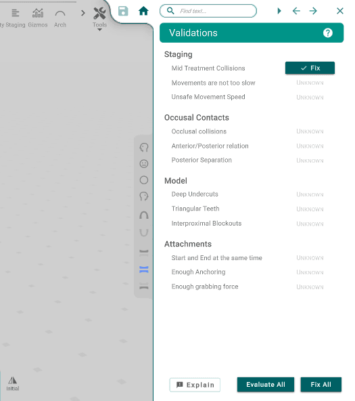Select Movements are not too slow
This screenshot has height=401, width=355.
pyautogui.click(x=214, y=83)
